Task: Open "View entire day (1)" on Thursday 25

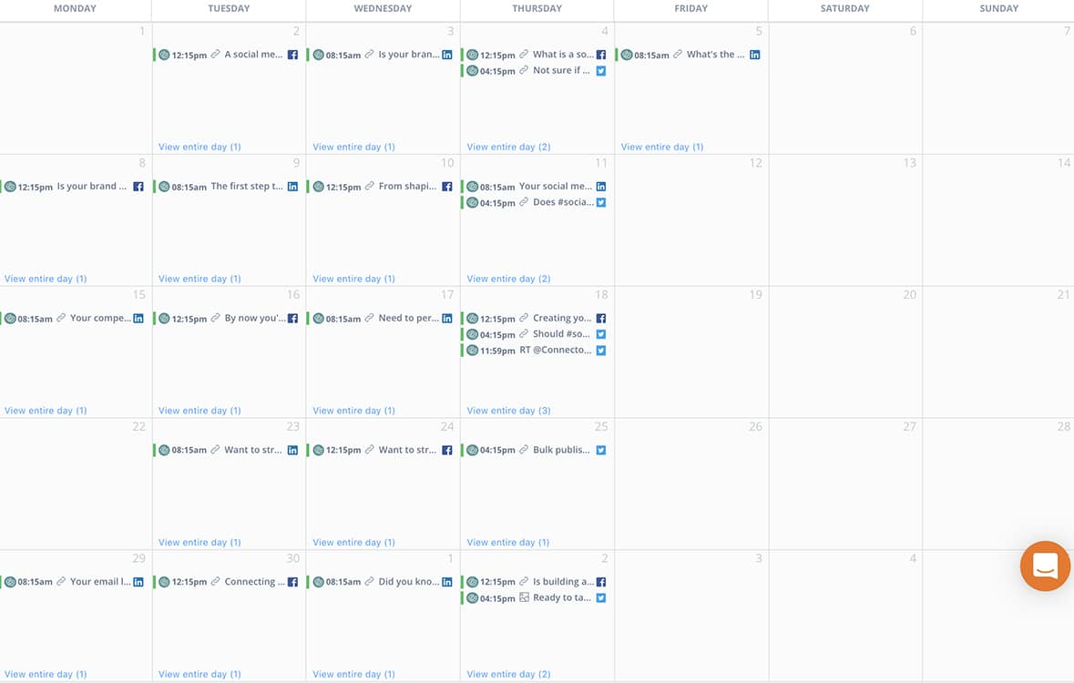Action: [x=507, y=543]
